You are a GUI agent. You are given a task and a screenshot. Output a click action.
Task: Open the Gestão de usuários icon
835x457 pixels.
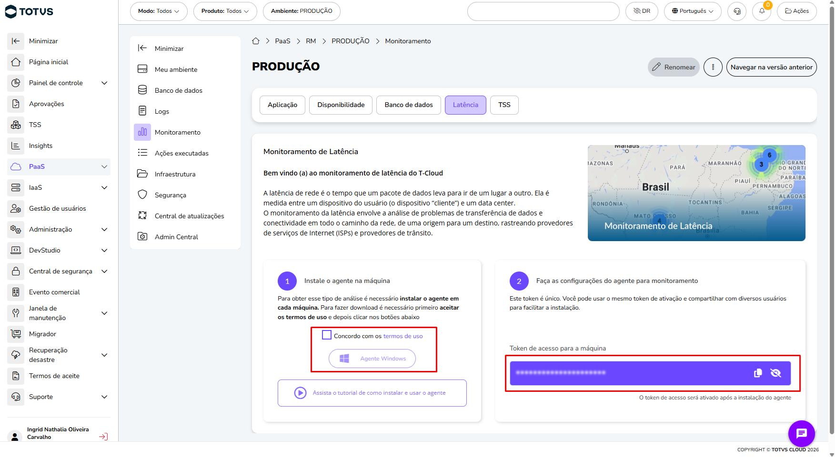coord(16,208)
